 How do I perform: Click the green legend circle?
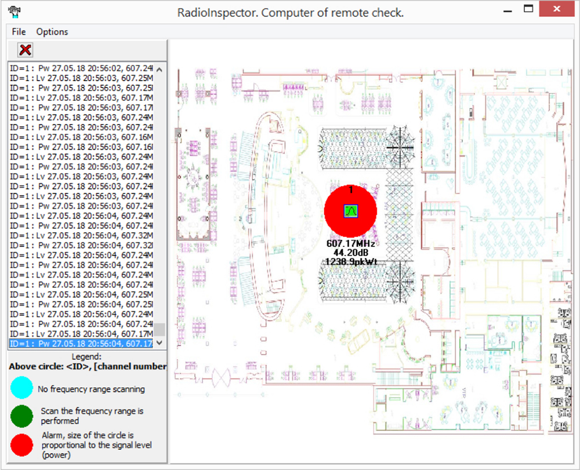(21, 416)
